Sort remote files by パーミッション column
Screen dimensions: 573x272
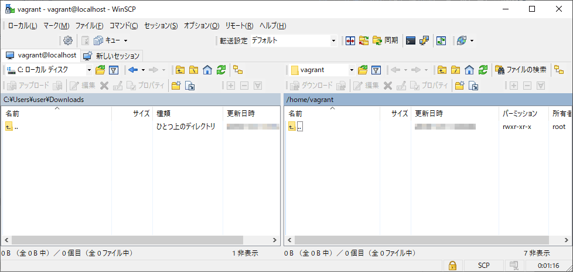click(x=523, y=114)
